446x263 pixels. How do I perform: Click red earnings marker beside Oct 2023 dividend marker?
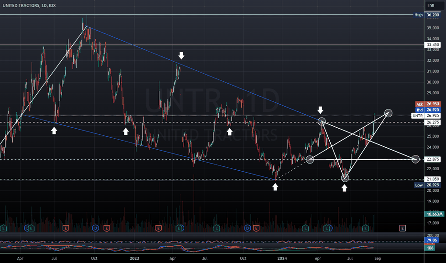(256, 228)
